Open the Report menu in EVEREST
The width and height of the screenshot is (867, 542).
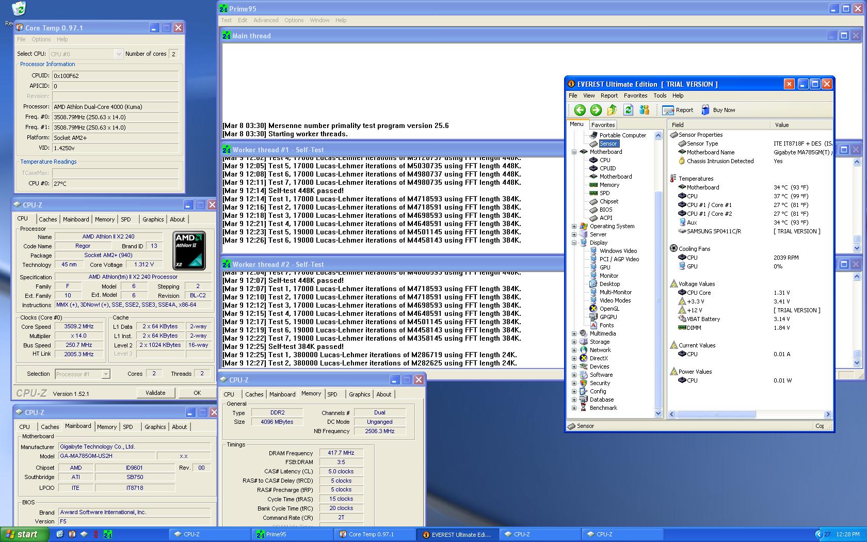609,95
